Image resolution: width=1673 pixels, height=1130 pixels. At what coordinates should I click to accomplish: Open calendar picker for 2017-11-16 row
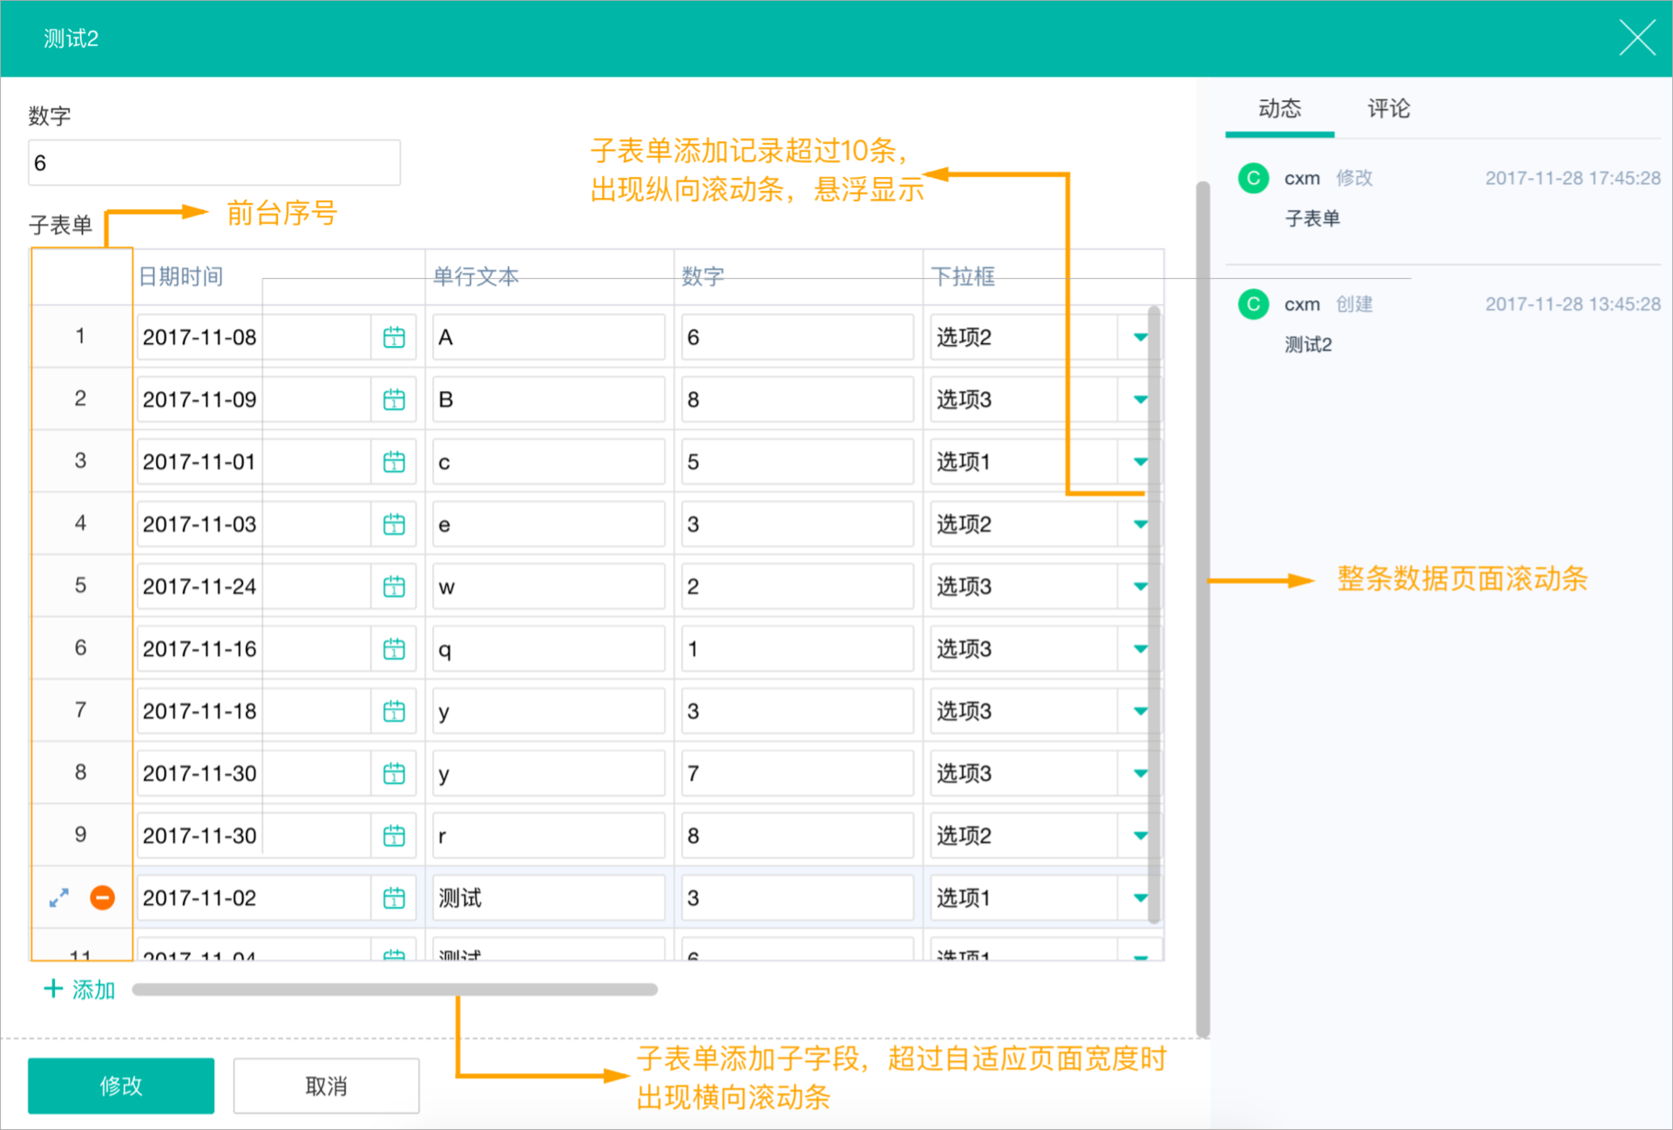(394, 649)
